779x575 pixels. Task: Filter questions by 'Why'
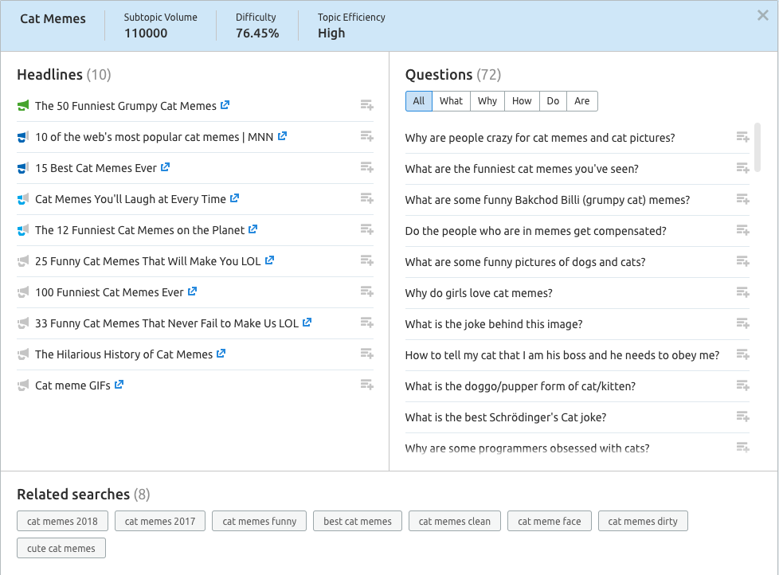pyautogui.click(x=487, y=101)
